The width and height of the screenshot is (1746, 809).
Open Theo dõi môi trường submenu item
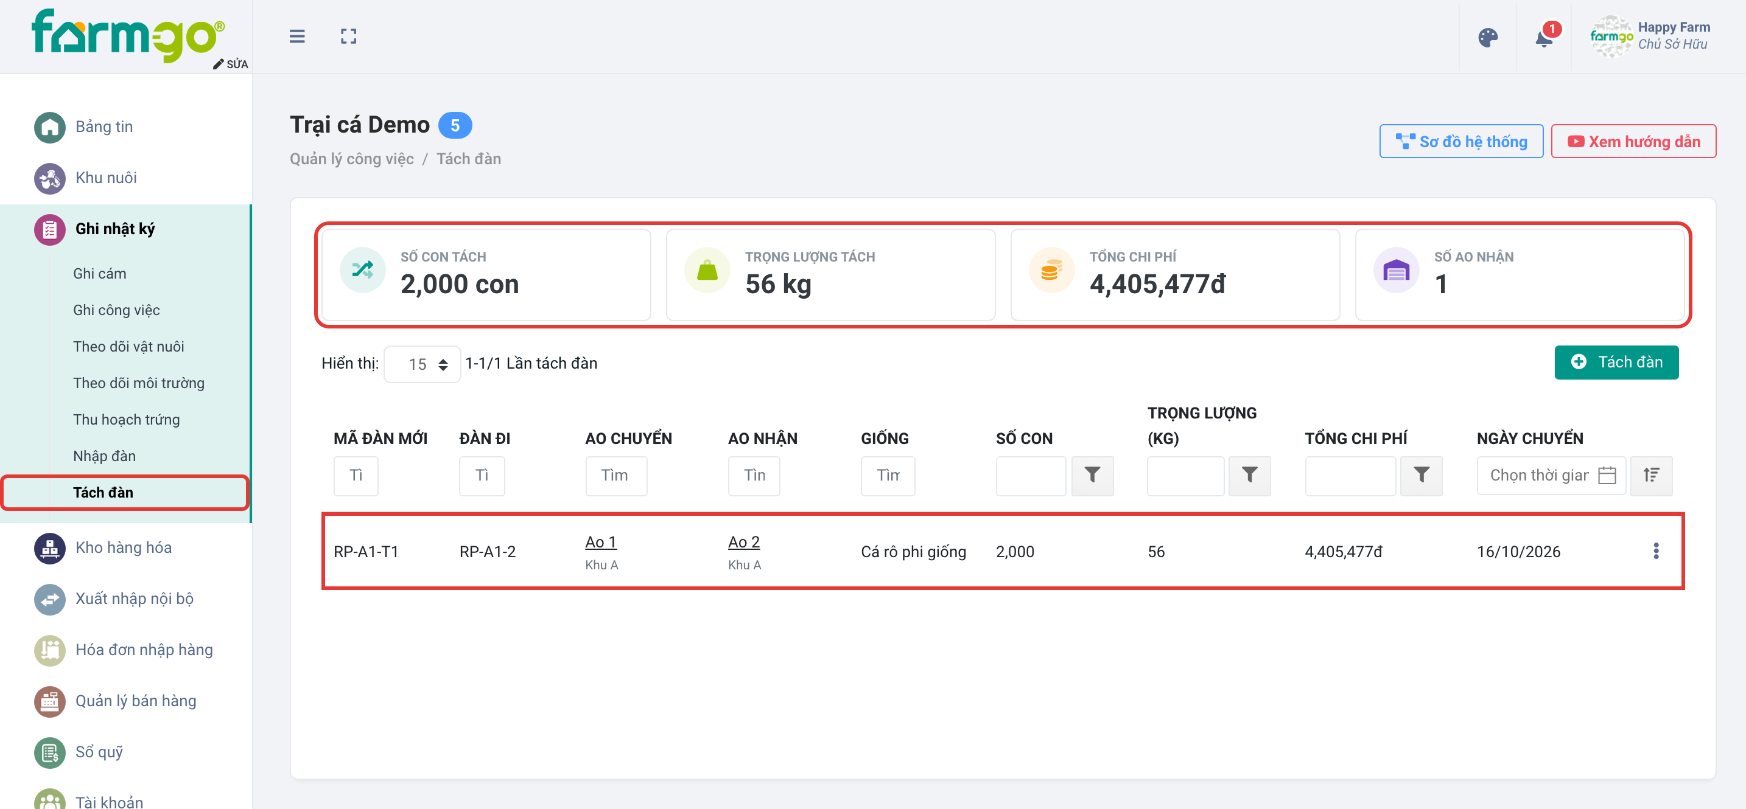[x=138, y=383]
